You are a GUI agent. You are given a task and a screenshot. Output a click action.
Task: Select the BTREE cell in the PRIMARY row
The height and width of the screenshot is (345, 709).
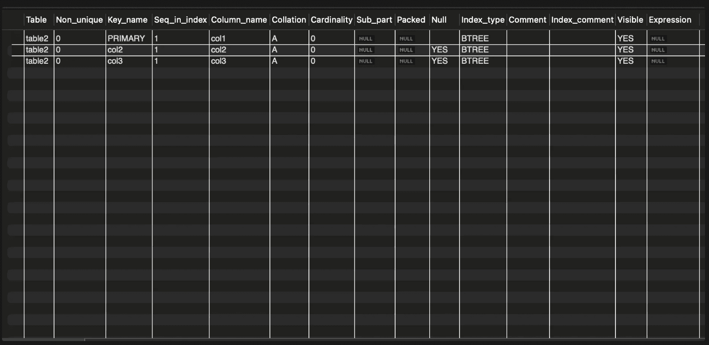(475, 38)
